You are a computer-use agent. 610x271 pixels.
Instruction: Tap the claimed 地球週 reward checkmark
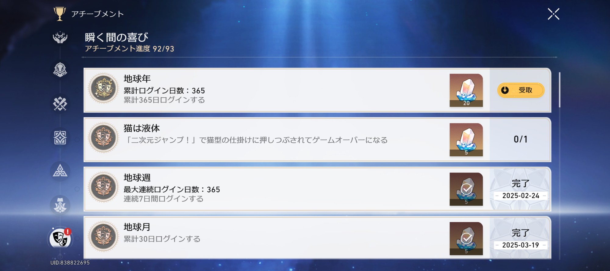pyautogui.click(x=466, y=189)
